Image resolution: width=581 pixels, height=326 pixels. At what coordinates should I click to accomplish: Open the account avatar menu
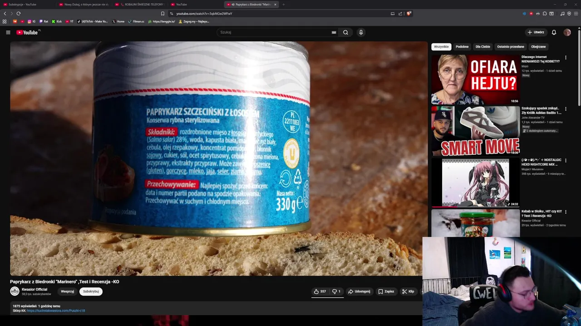[x=567, y=32]
